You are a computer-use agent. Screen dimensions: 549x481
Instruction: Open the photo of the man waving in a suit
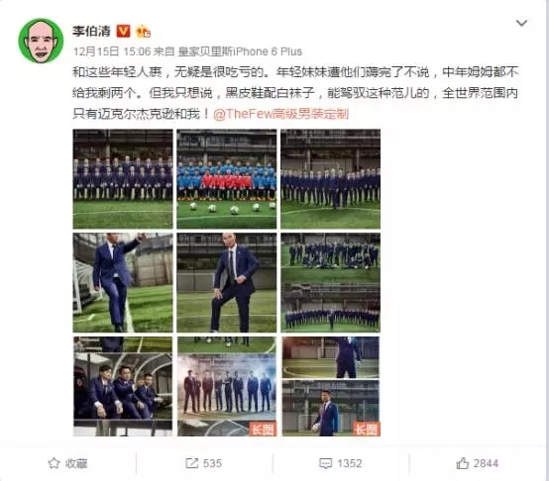pos(123,282)
